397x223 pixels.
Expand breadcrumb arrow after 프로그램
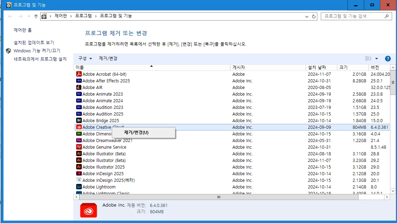click(96, 16)
